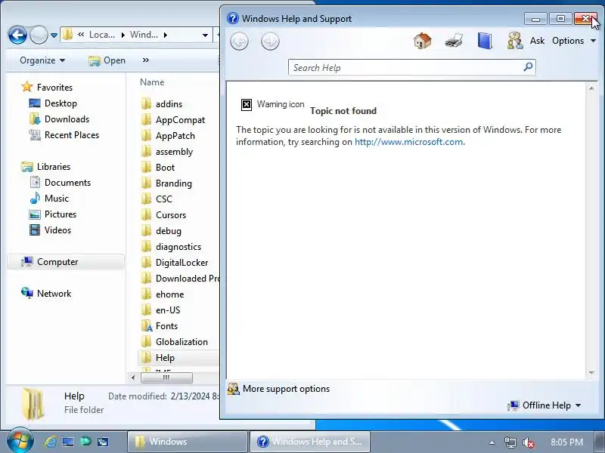Print the current help topic
Screen dimensions: 605x453
(x=454, y=41)
